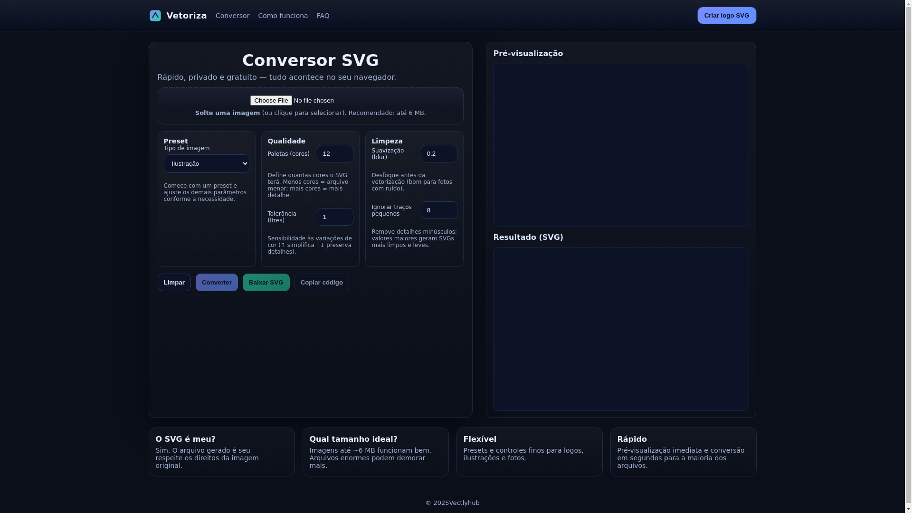Screen dimensions: 912x513
Task: Click the image drop zone text
Action: click(310, 113)
